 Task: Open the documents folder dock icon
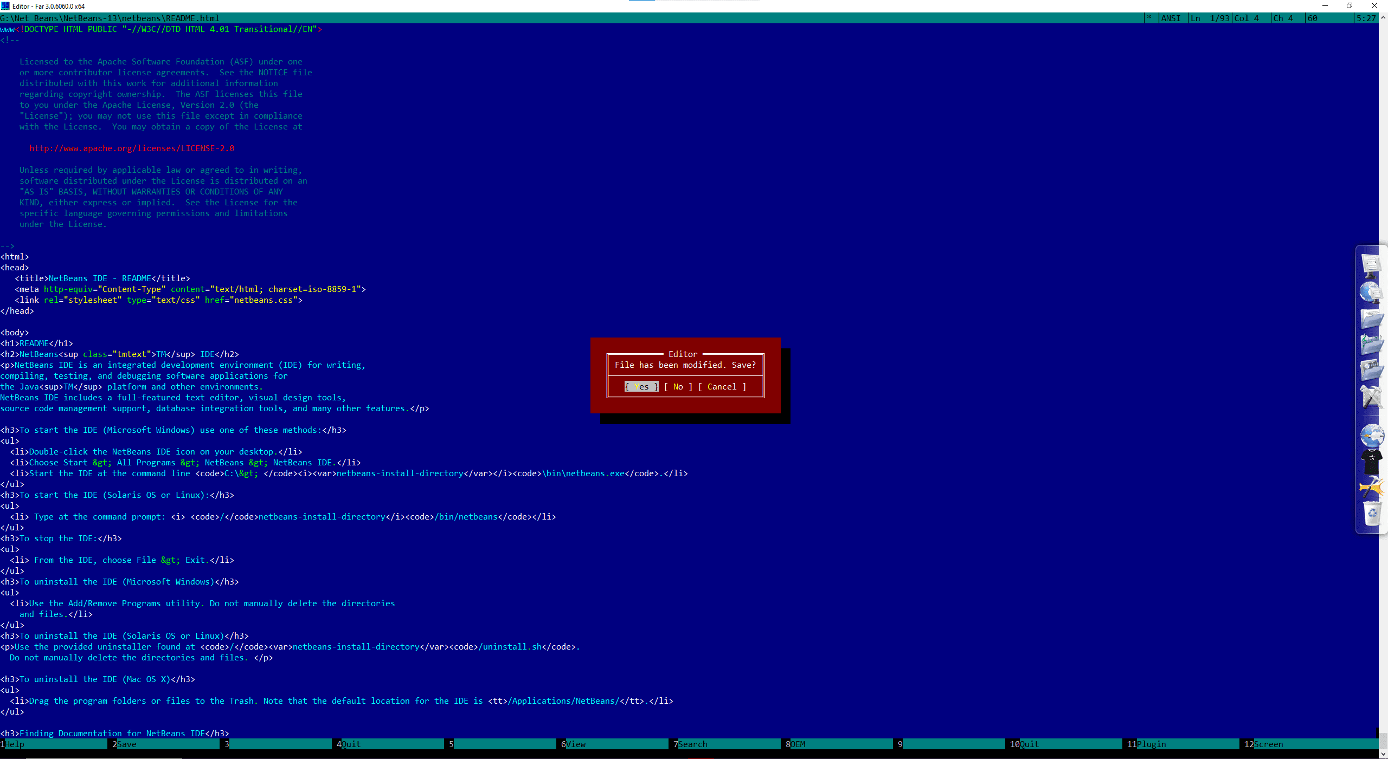click(1371, 319)
